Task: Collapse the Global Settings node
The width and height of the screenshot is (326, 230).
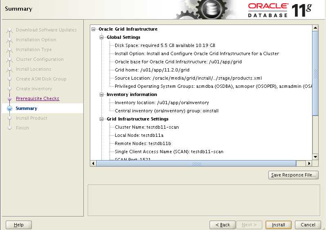Action: click(101, 37)
